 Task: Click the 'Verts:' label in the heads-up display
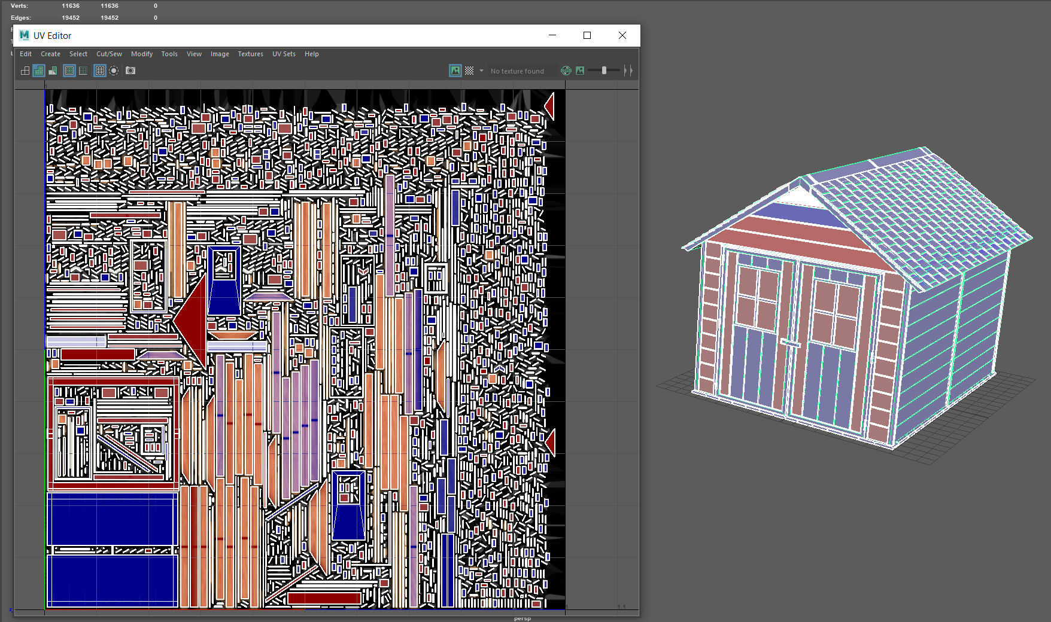click(x=19, y=6)
